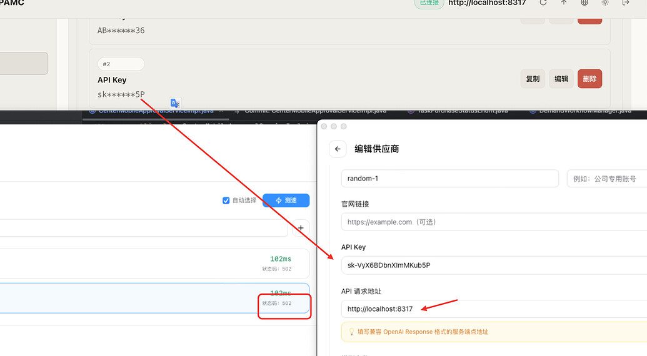Open the globe language switcher
This screenshot has width=647, height=356.
(584, 2)
